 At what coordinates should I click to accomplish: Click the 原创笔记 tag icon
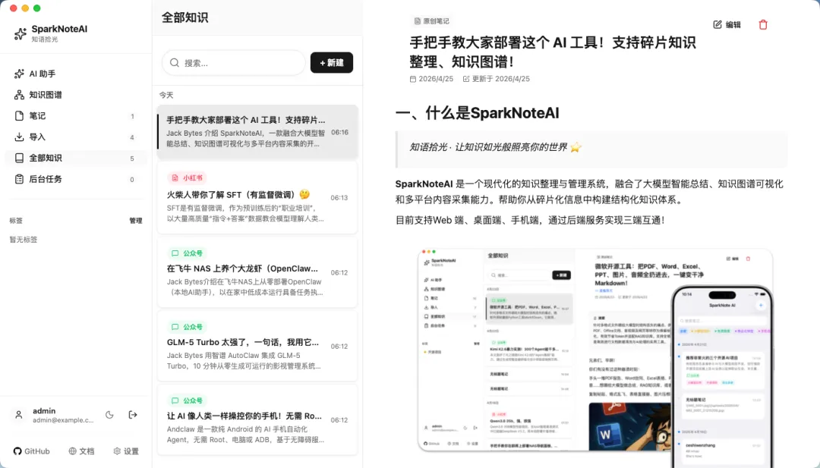tap(417, 21)
